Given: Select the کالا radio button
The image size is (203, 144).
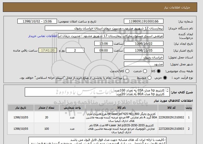Looking at the screenshot, I should click(x=159, y=71).
